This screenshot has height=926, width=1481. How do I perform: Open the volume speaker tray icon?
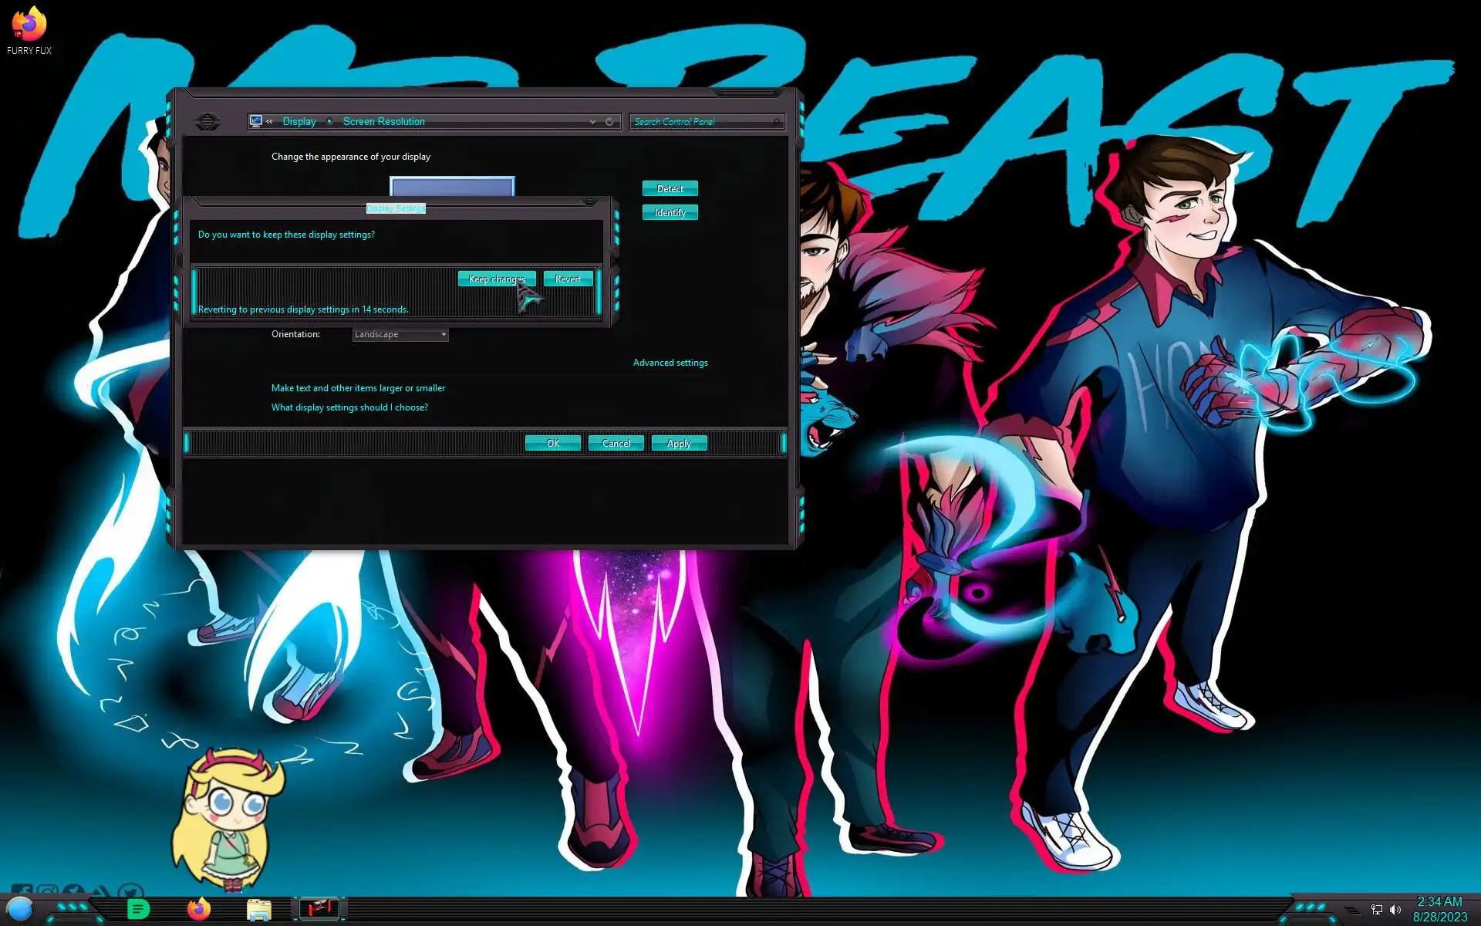pos(1395,910)
